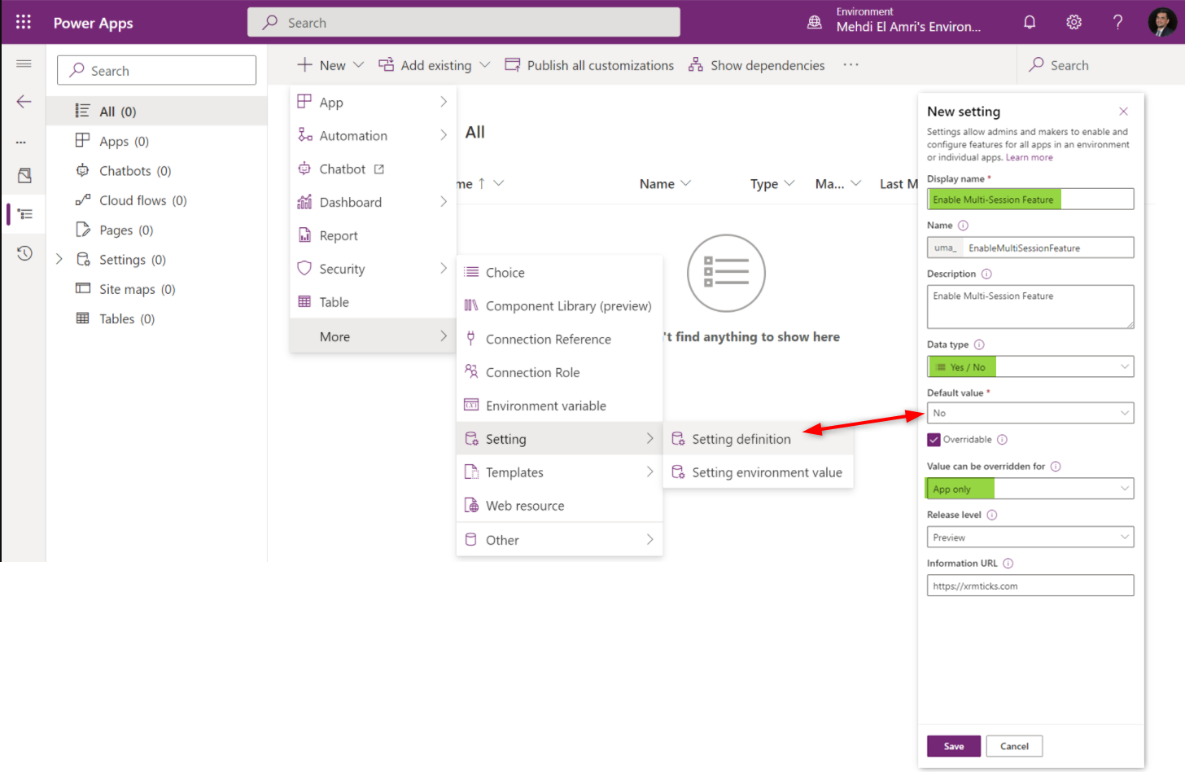Open the Data type Yes / No dropdown
The image size is (1185, 772).
click(x=1030, y=367)
